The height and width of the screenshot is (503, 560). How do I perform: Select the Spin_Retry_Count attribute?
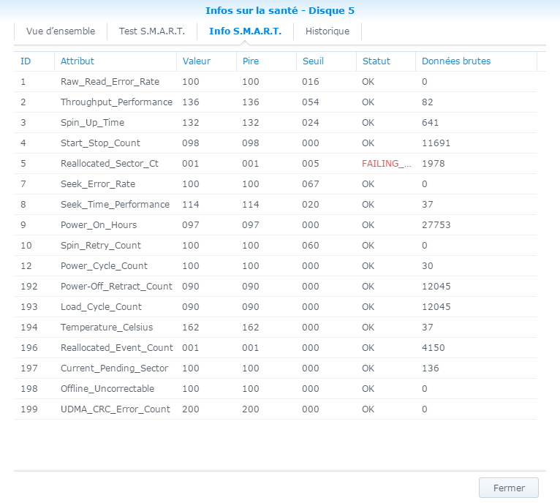[x=101, y=246]
